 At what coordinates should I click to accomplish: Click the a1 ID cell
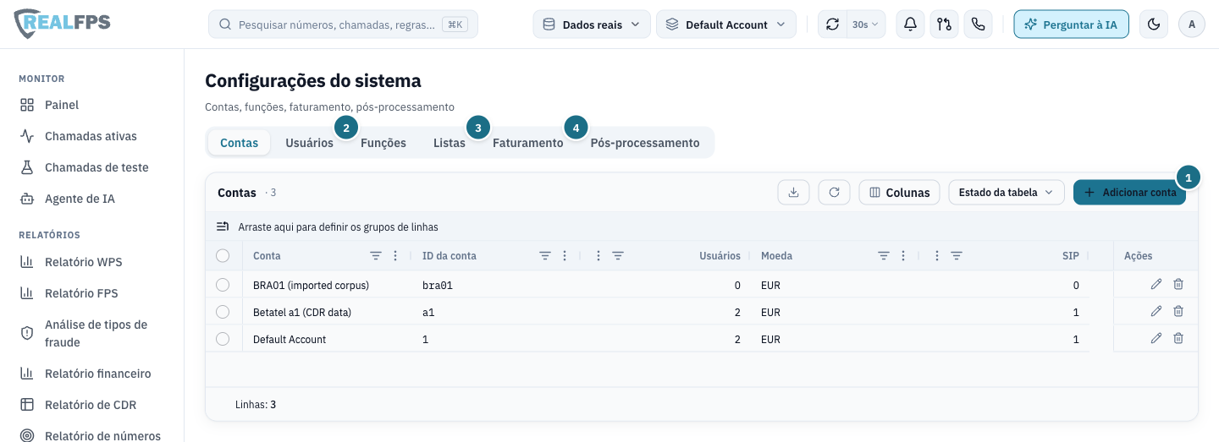pyautogui.click(x=428, y=313)
